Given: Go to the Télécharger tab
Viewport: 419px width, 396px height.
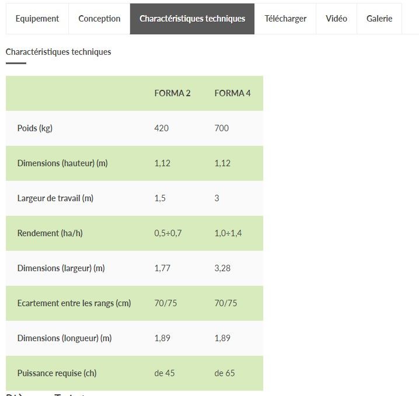Looking at the screenshot, I should pyautogui.click(x=285, y=19).
